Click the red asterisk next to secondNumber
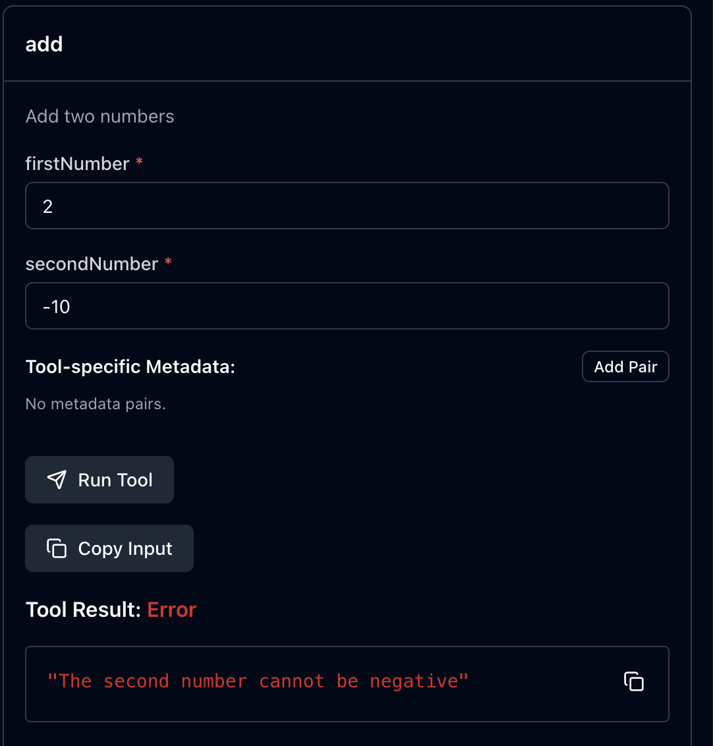Viewport: 713px width, 746px height. (168, 262)
